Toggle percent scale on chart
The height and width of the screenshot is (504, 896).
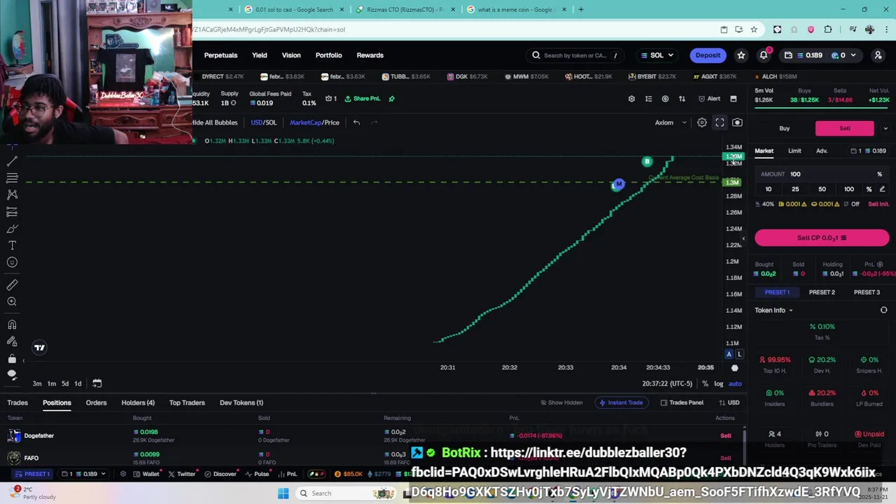pos(705,384)
